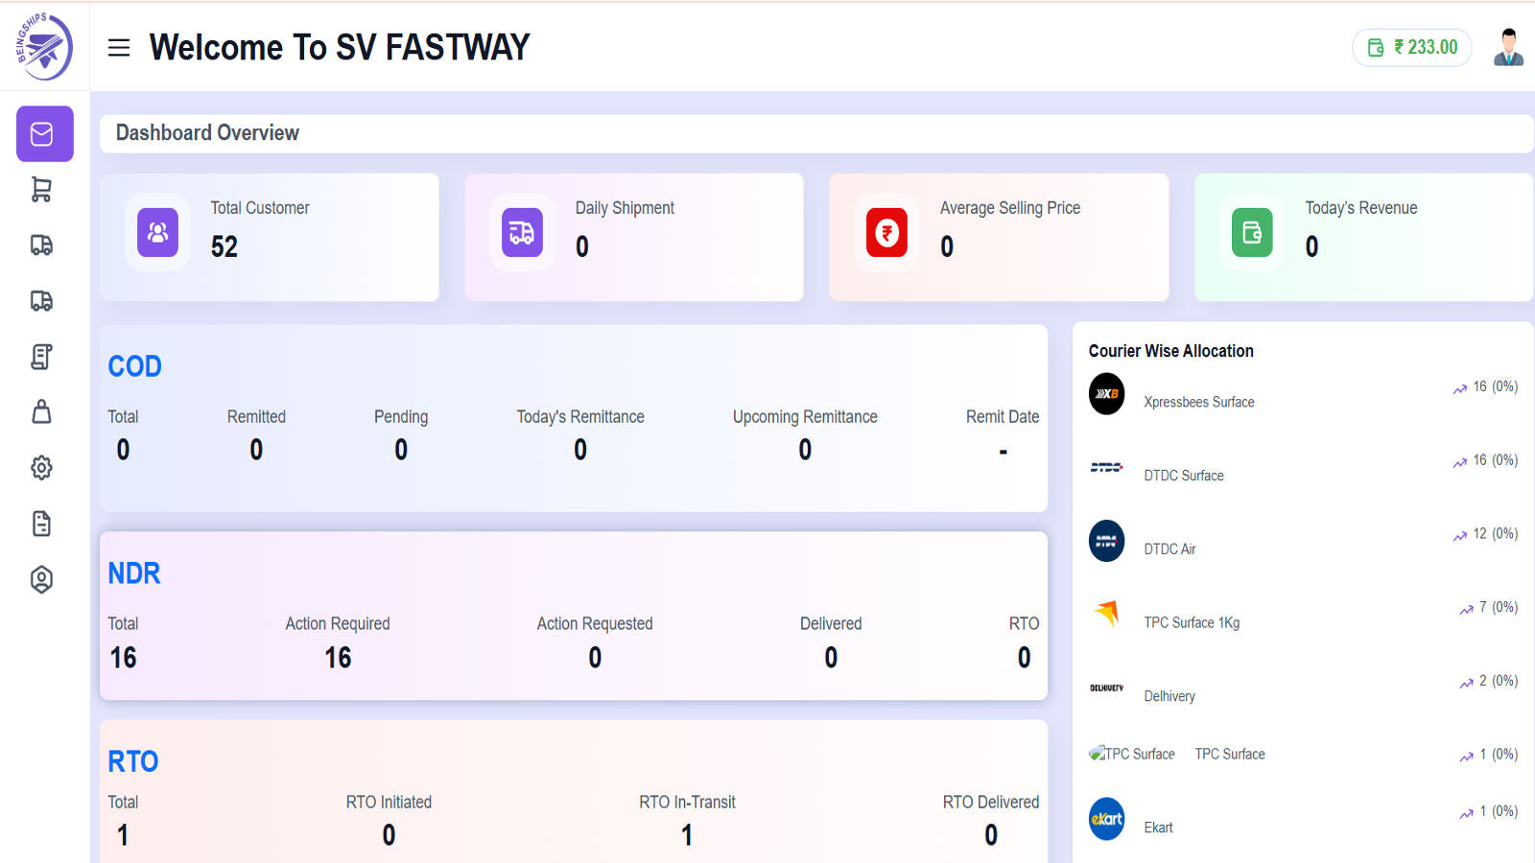Open the settings gear sidebar icon
The height and width of the screenshot is (863, 1535).
(41, 468)
